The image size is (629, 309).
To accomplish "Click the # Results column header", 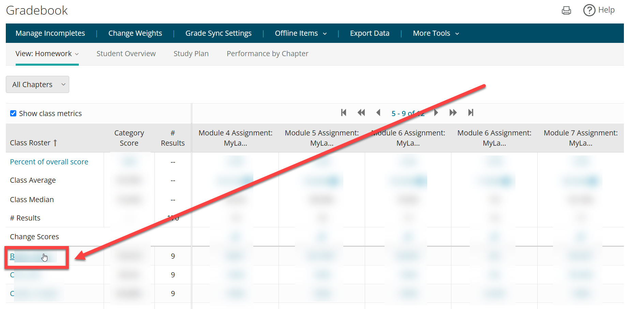I will pyautogui.click(x=173, y=138).
